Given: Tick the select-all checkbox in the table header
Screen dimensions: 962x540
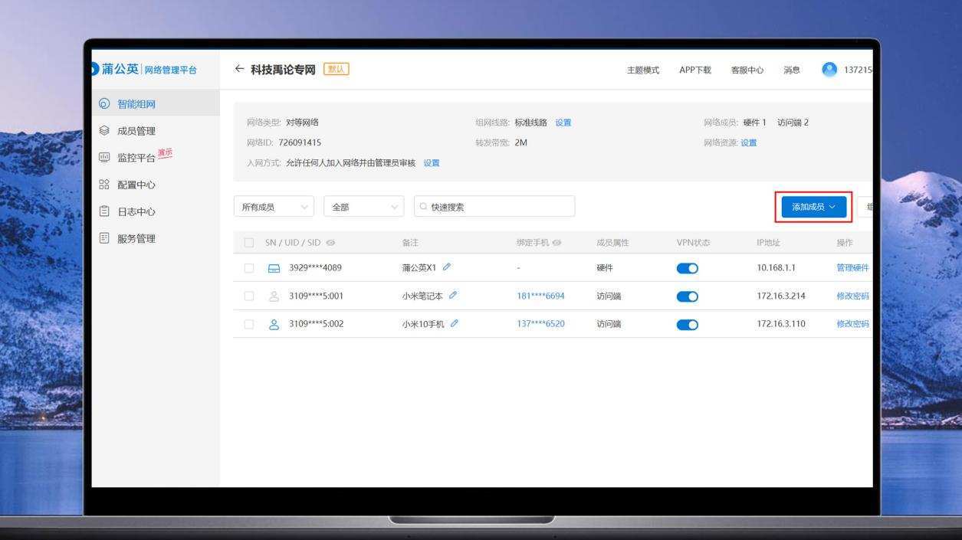Looking at the screenshot, I should point(248,243).
